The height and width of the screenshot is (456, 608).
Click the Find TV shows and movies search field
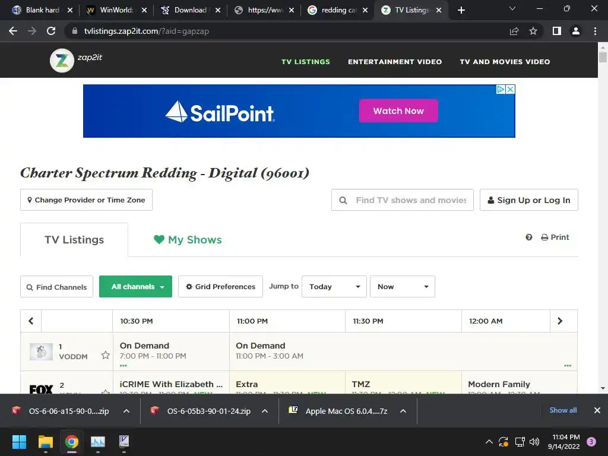[x=403, y=199]
